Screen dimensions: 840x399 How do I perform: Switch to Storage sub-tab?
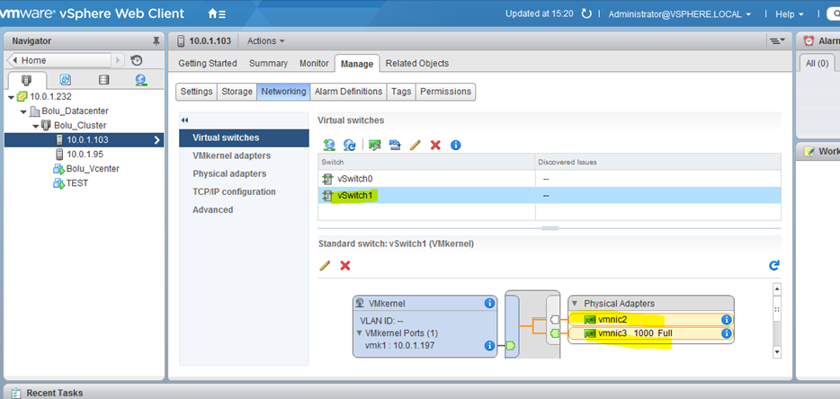[237, 92]
